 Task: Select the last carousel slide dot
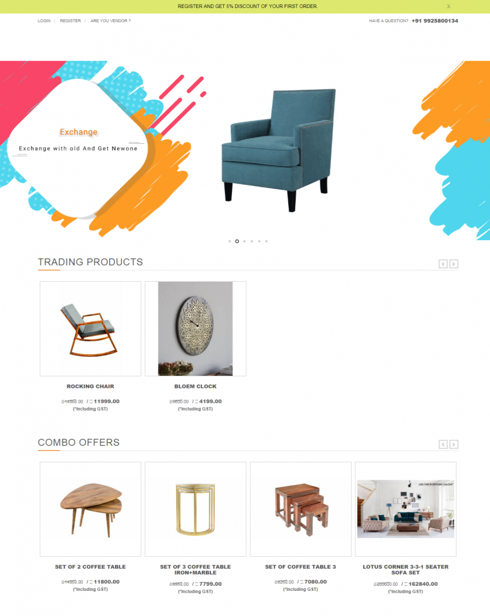coord(267,241)
